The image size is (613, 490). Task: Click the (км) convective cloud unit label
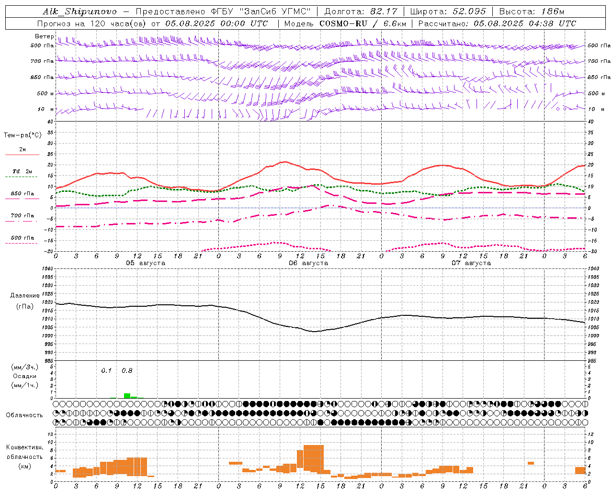(x=24, y=466)
